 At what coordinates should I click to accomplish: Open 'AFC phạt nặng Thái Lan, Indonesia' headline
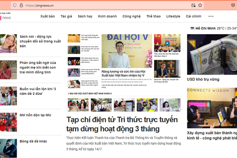coord(90,60)
